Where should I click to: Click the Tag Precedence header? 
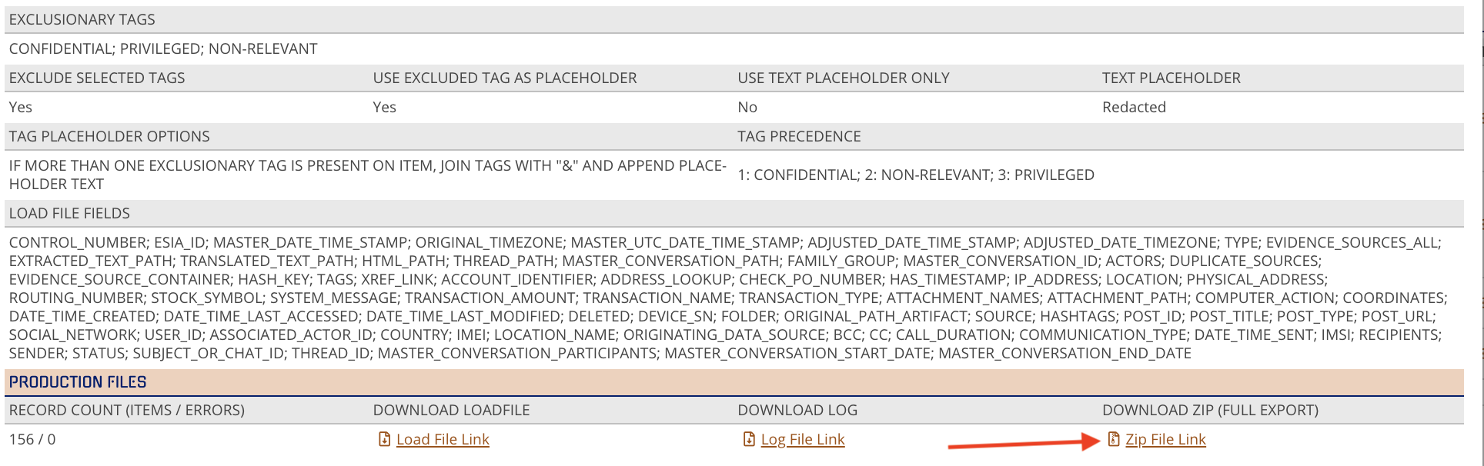[799, 136]
